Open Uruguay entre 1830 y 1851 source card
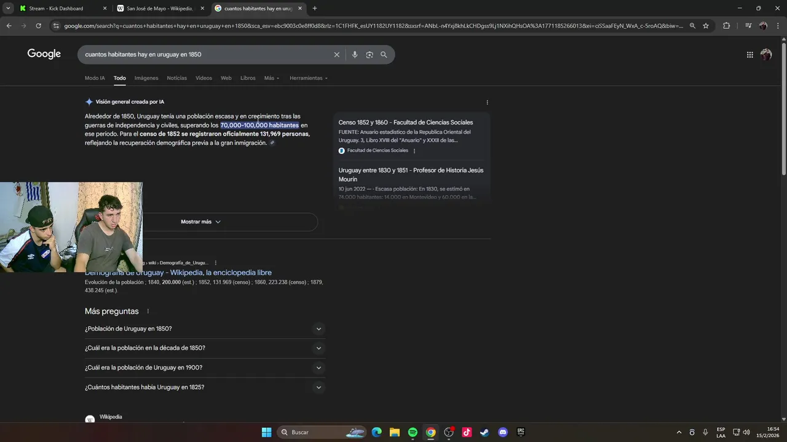This screenshot has height=442, width=787. click(411, 174)
